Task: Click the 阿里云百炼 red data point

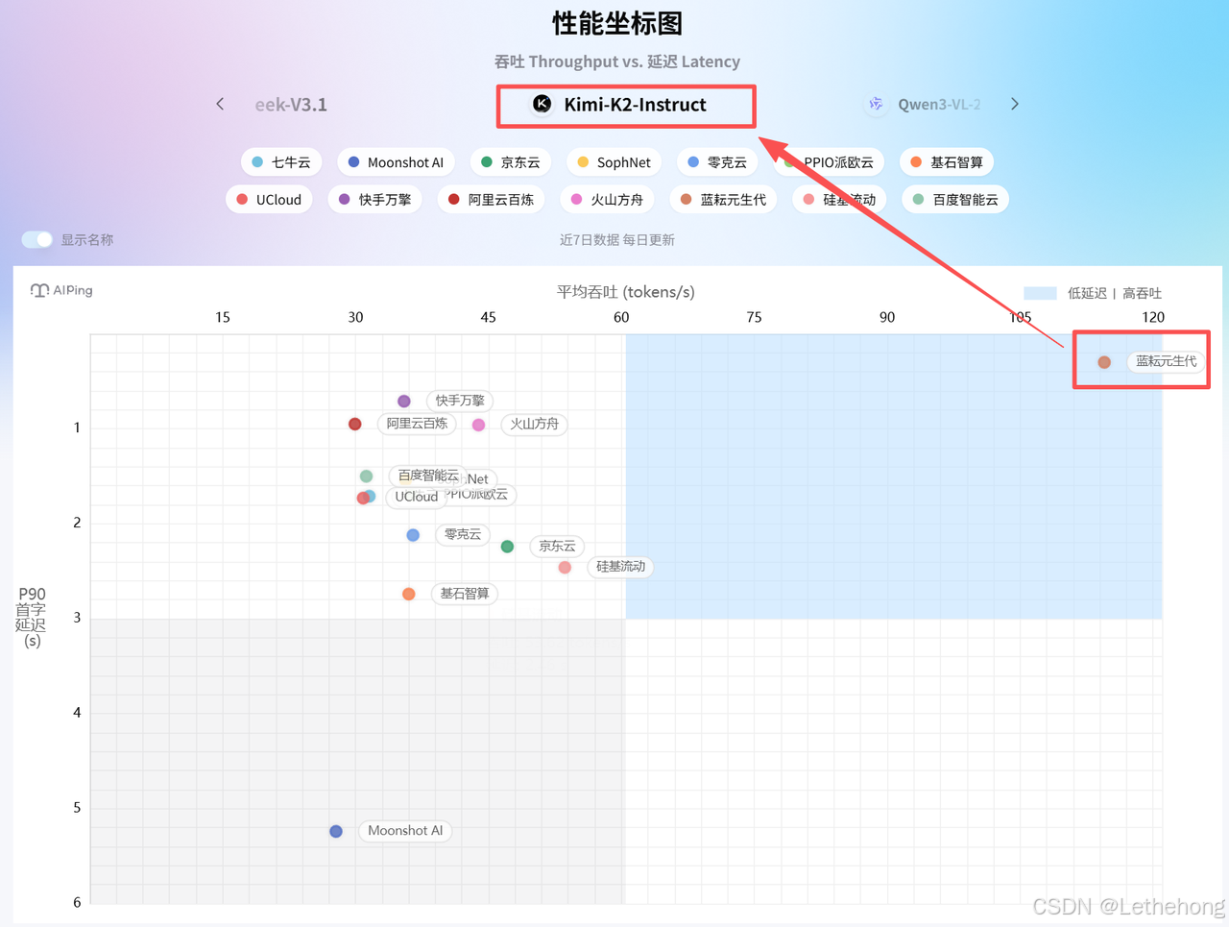Action: point(355,424)
